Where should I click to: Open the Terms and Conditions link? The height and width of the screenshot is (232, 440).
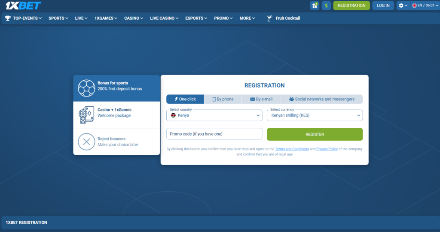coord(292,149)
